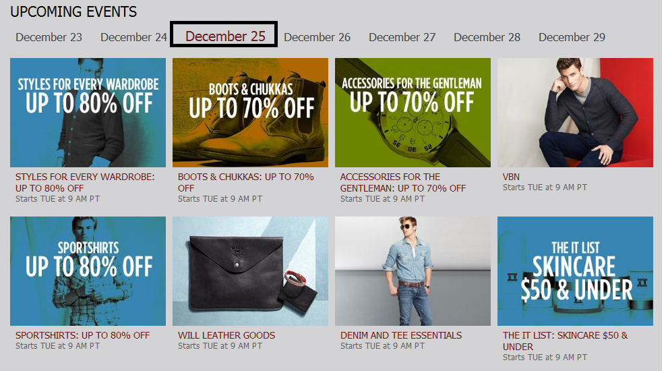This screenshot has width=666, height=371.
Task: Click the December 25 tab
Action: click(225, 36)
